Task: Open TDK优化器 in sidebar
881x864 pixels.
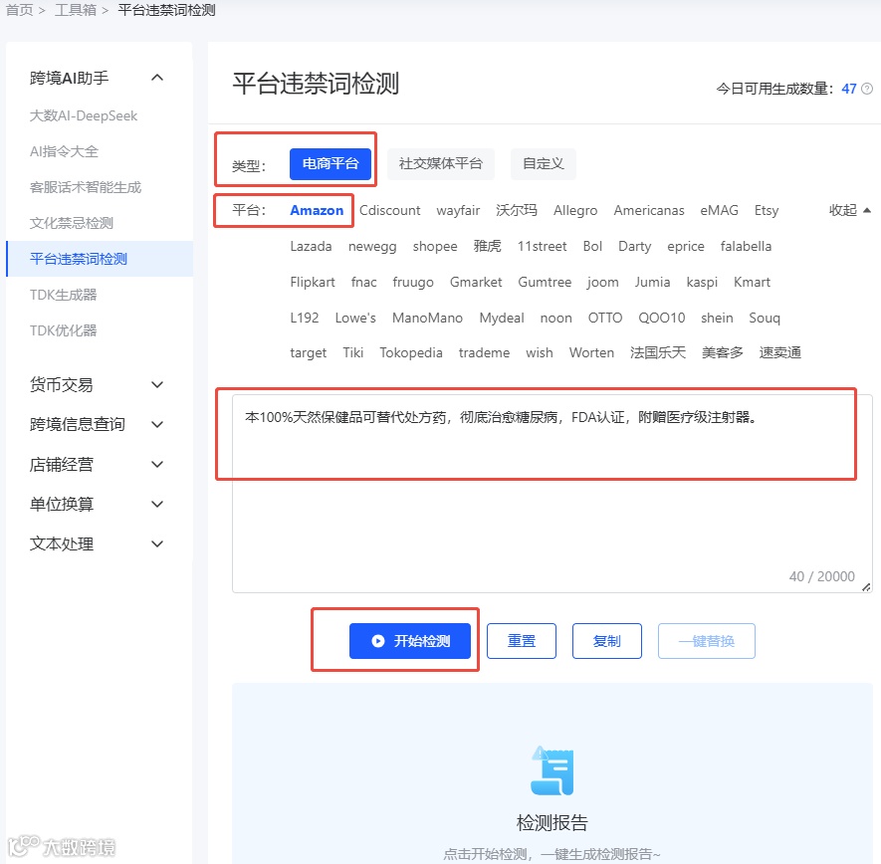Action: (63, 330)
